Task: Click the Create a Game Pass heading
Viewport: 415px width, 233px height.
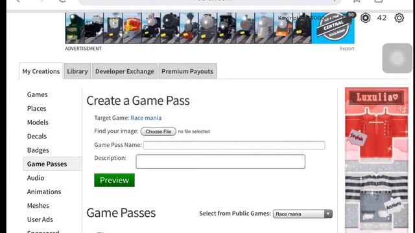Action: point(138,101)
